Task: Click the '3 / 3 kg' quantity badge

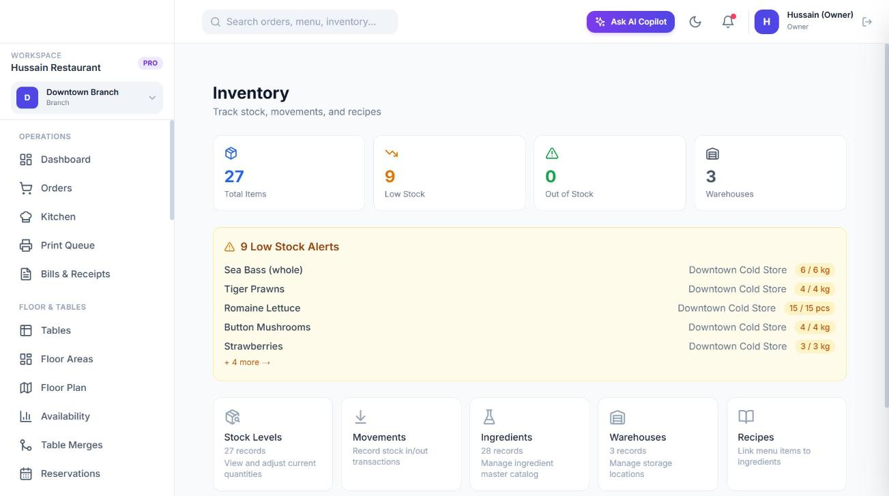Action: point(815,347)
